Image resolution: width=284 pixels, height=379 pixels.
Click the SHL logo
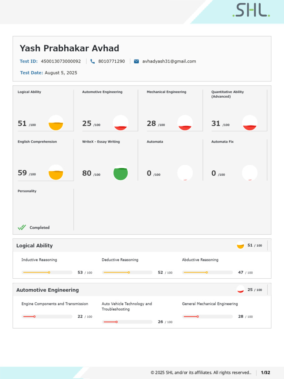point(251,11)
